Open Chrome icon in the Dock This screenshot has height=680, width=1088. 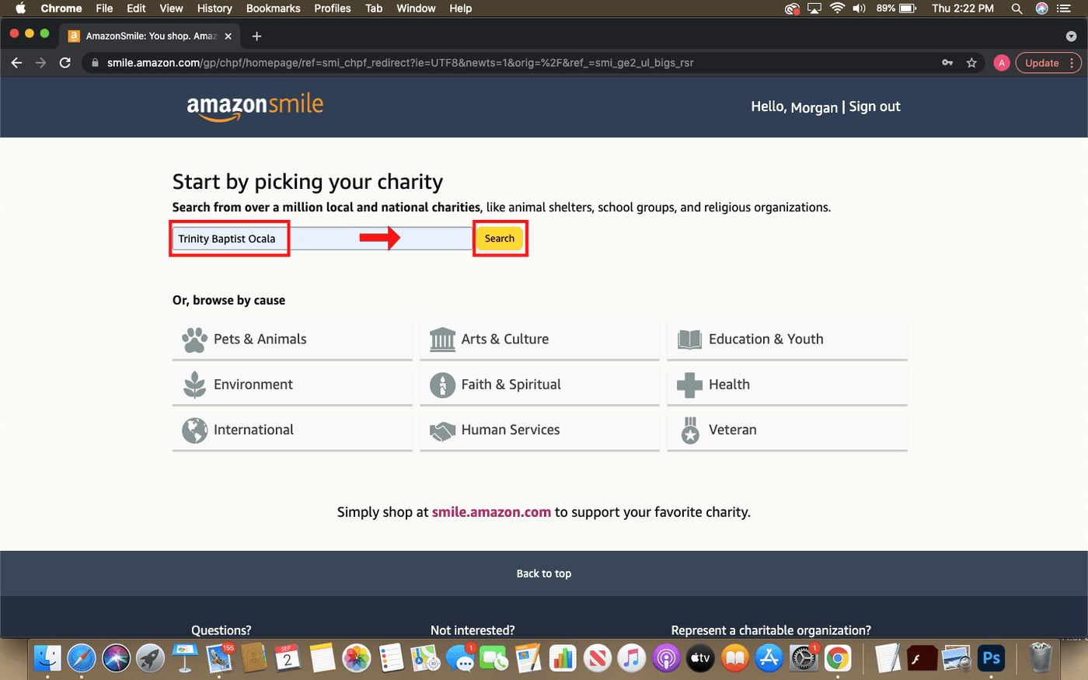click(x=838, y=659)
